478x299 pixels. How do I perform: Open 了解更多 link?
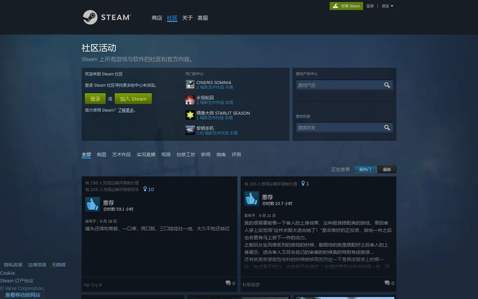click(x=126, y=110)
